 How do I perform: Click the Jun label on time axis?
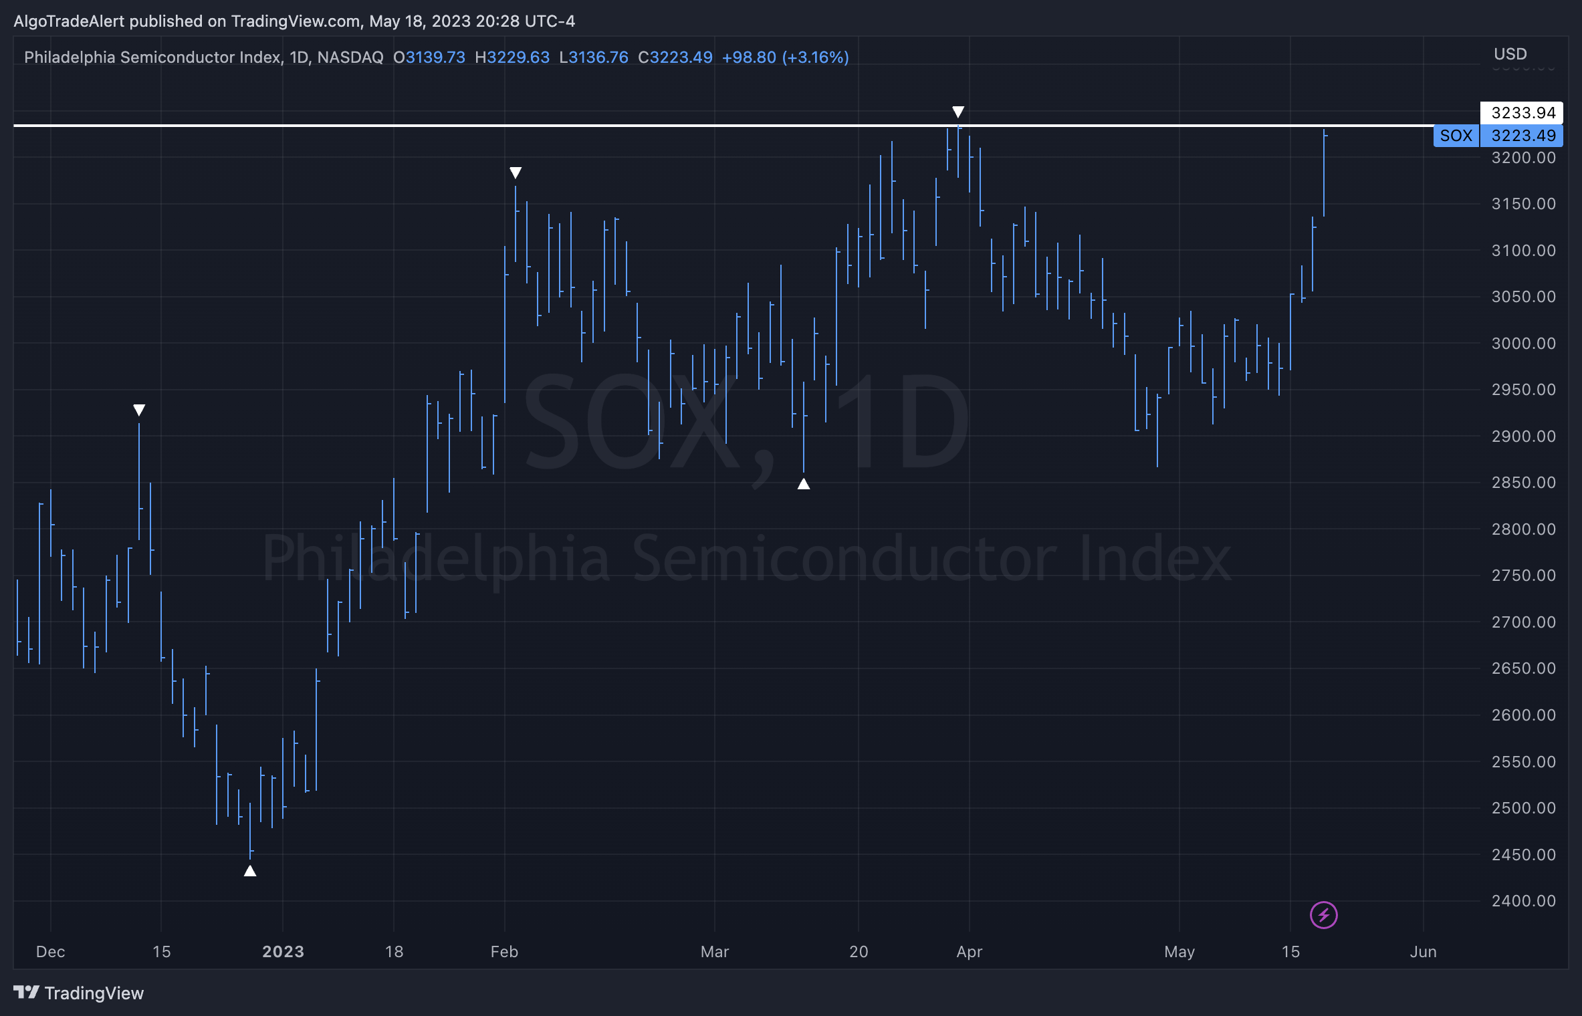click(1424, 952)
